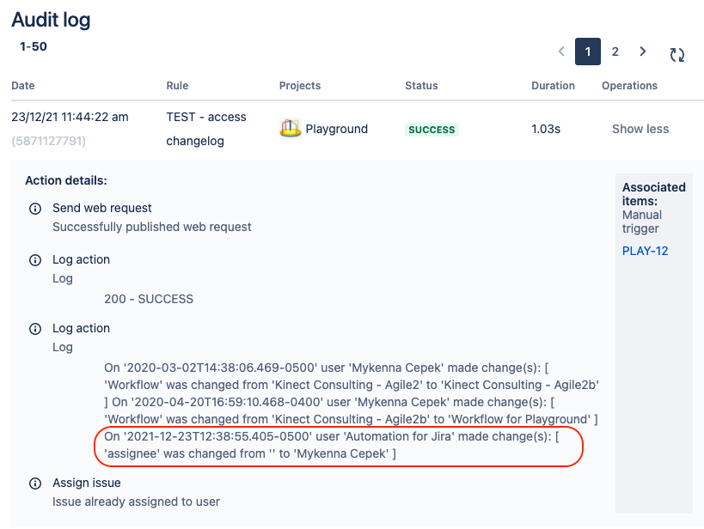Click the Playground project avatar icon
Screen dimensions: 704x529
pyautogui.click(x=290, y=129)
